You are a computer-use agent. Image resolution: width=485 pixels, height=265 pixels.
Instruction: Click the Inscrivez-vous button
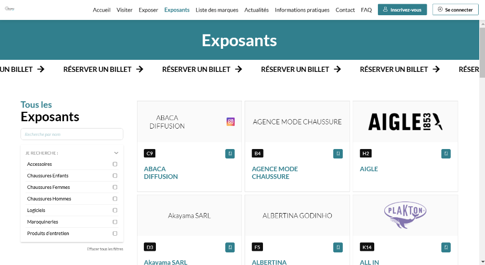402,9
